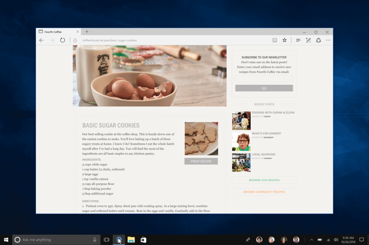The image size is (369, 245).
Task: Toggle Task View on the taskbar
Action: [x=106, y=239]
